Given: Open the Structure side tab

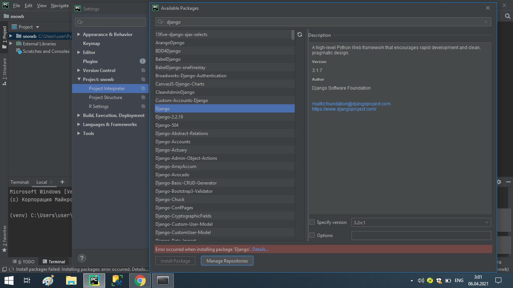Looking at the screenshot, I should click(5, 72).
